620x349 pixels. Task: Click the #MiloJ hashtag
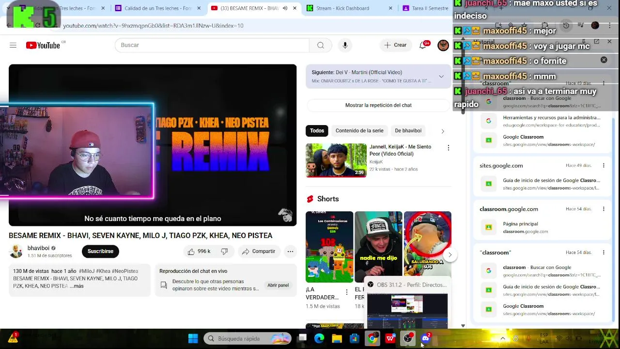(x=87, y=271)
